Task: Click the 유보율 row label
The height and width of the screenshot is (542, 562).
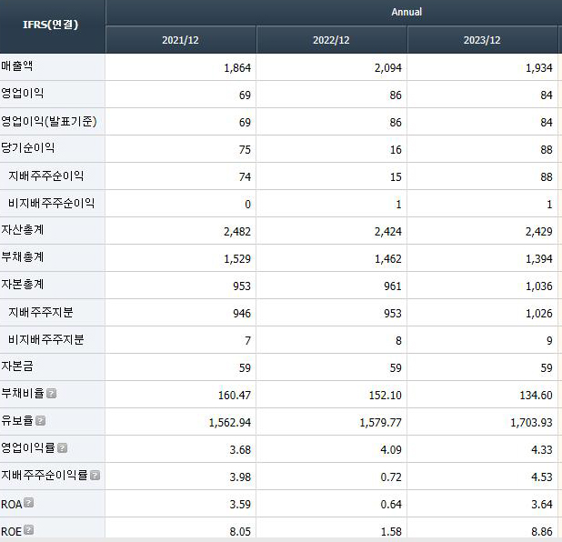Action: (17, 420)
